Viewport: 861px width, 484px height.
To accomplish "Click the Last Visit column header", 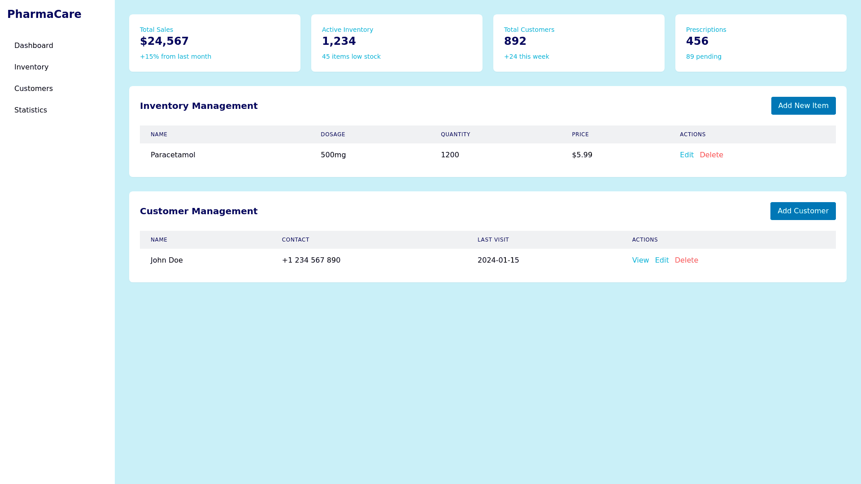I will (493, 240).
